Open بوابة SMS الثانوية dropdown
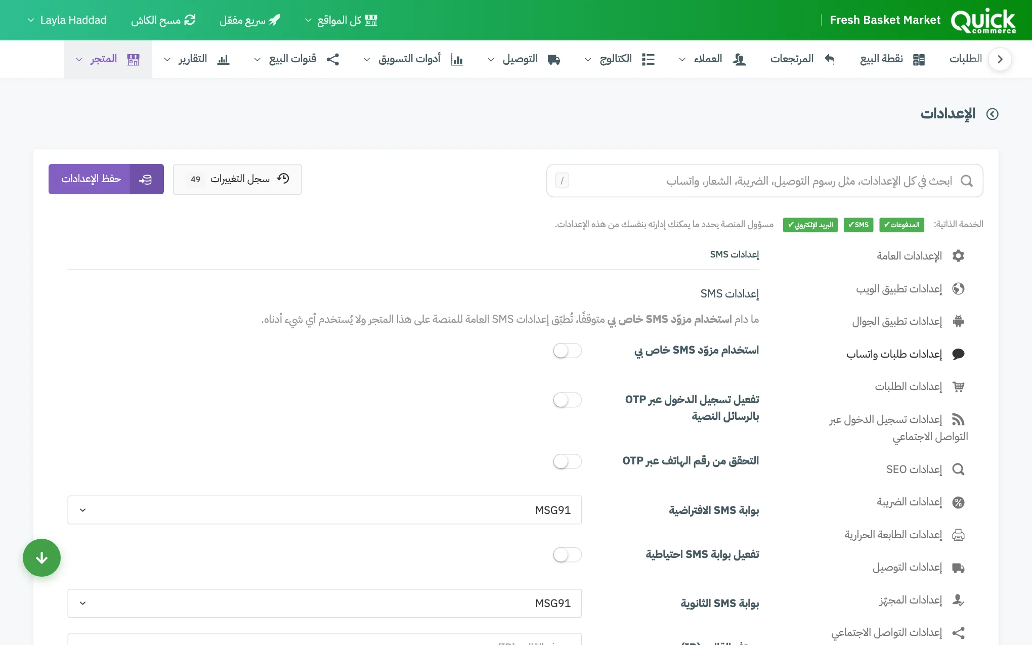The height and width of the screenshot is (645, 1032). point(325,603)
